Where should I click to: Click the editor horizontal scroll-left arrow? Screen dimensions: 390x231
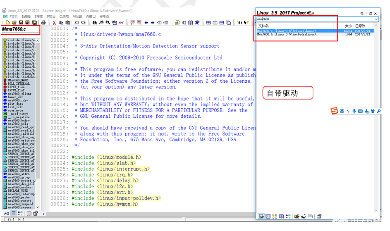[x=43, y=214]
